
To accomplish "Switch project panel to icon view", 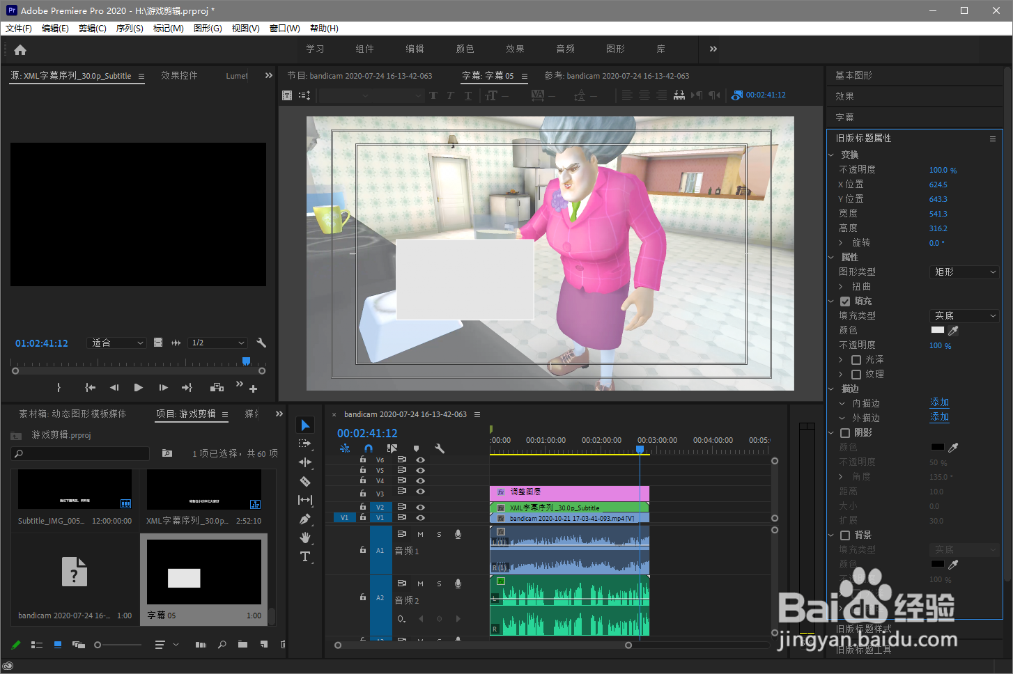I will tap(58, 645).
